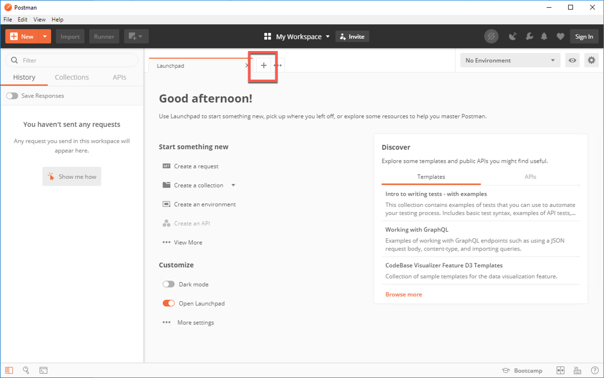Open Bootcamp
604x378 pixels.
pos(522,371)
